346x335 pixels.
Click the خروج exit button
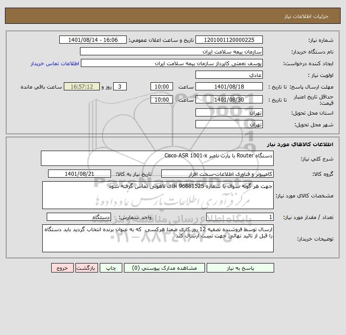[x=62, y=268]
